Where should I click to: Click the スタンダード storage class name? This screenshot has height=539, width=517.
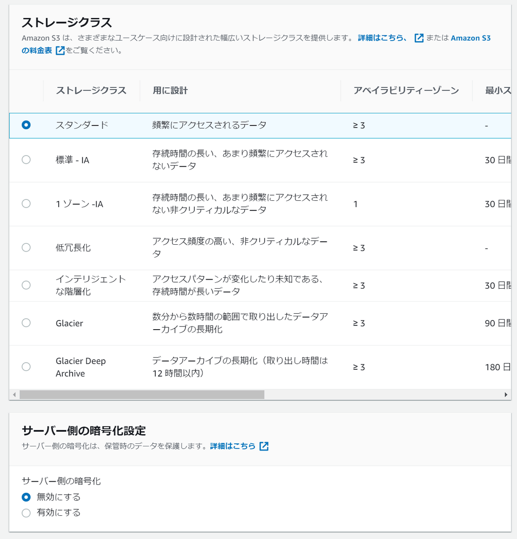click(82, 125)
